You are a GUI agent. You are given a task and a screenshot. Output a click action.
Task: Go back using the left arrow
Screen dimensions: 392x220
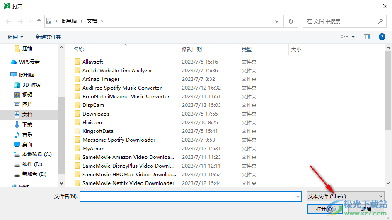(8, 21)
